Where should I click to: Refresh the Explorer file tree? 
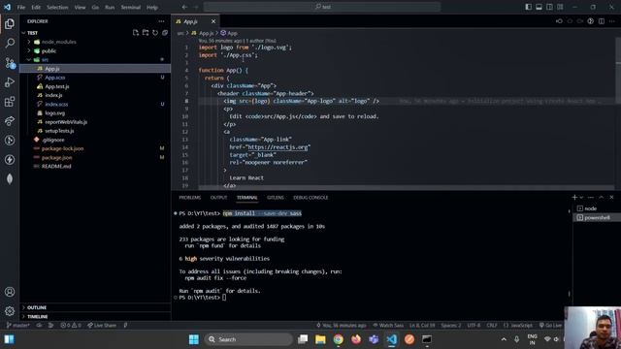click(155, 32)
